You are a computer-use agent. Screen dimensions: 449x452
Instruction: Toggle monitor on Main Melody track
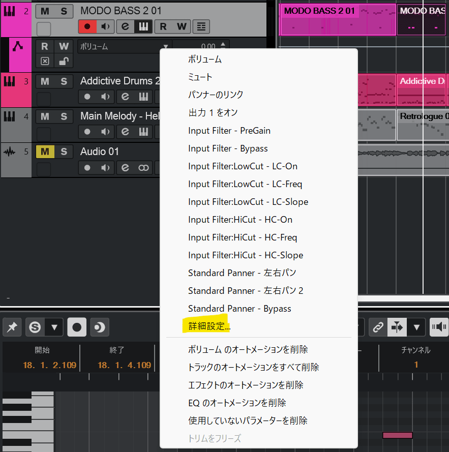(105, 132)
